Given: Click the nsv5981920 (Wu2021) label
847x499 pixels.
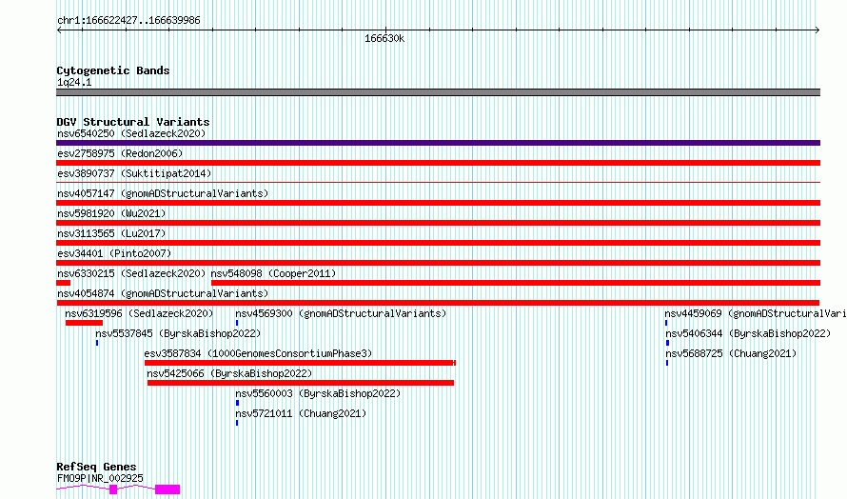Looking at the screenshot, I should [111, 213].
